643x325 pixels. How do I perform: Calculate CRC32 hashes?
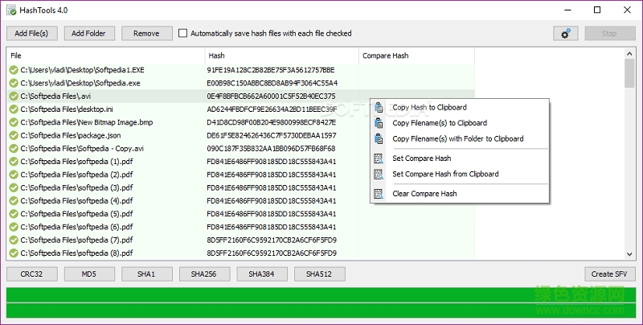click(x=31, y=274)
